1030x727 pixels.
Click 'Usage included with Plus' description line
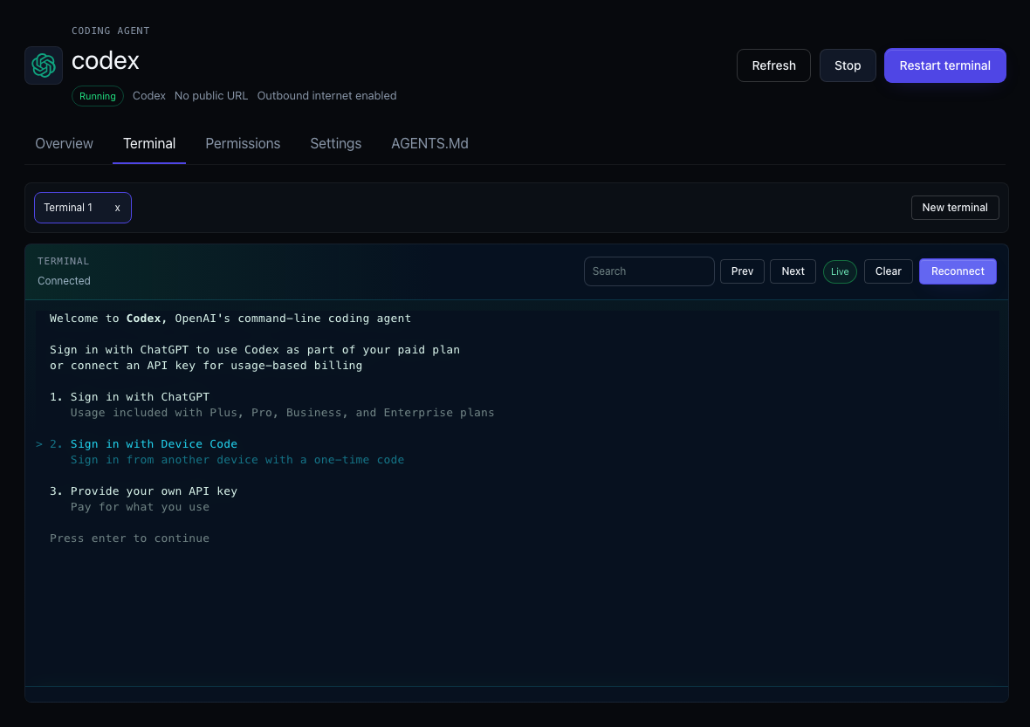(x=283, y=413)
